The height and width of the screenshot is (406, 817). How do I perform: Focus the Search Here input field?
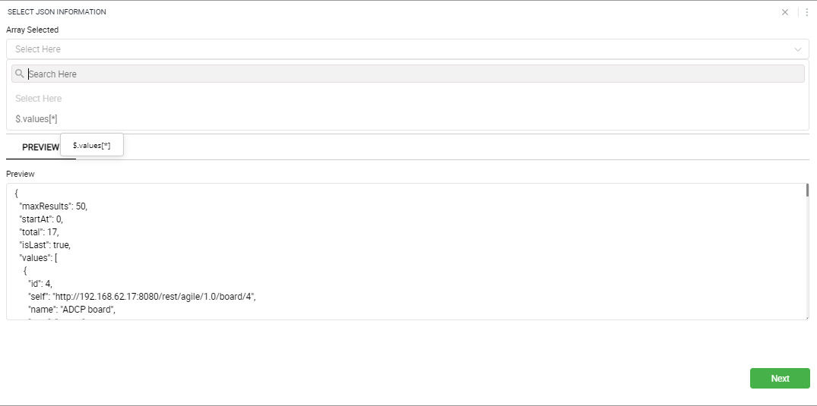point(415,74)
